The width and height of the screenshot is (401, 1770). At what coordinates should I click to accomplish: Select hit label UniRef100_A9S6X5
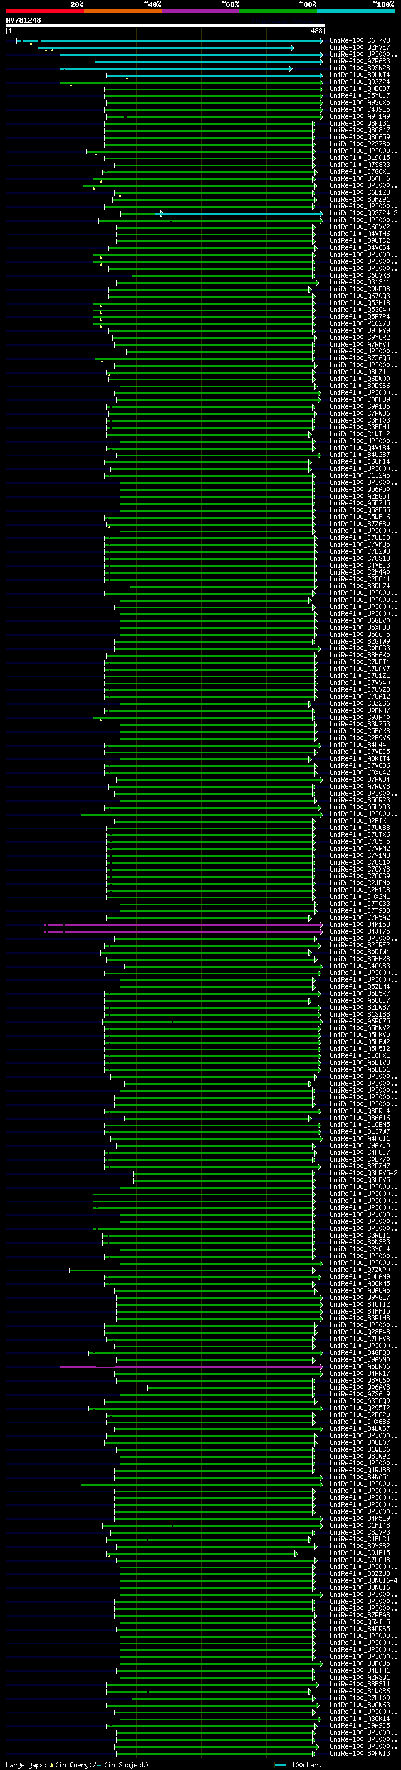click(x=359, y=102)
